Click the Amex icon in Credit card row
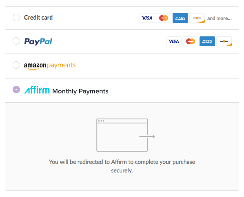This screenshot has height=197, width=244. click(180, 18)
